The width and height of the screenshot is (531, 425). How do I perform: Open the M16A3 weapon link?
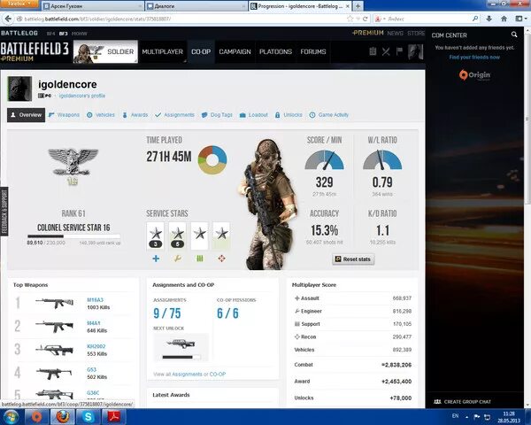(96, 300)
